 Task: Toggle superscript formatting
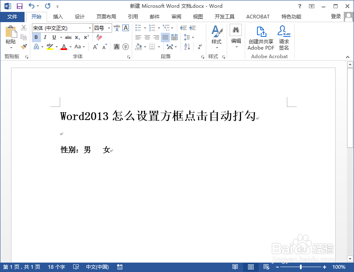click(86, 37)
